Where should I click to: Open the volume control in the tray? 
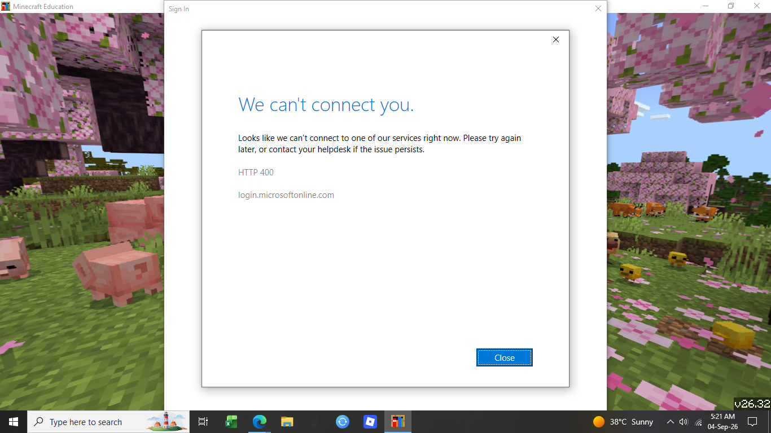coord(684,422)
